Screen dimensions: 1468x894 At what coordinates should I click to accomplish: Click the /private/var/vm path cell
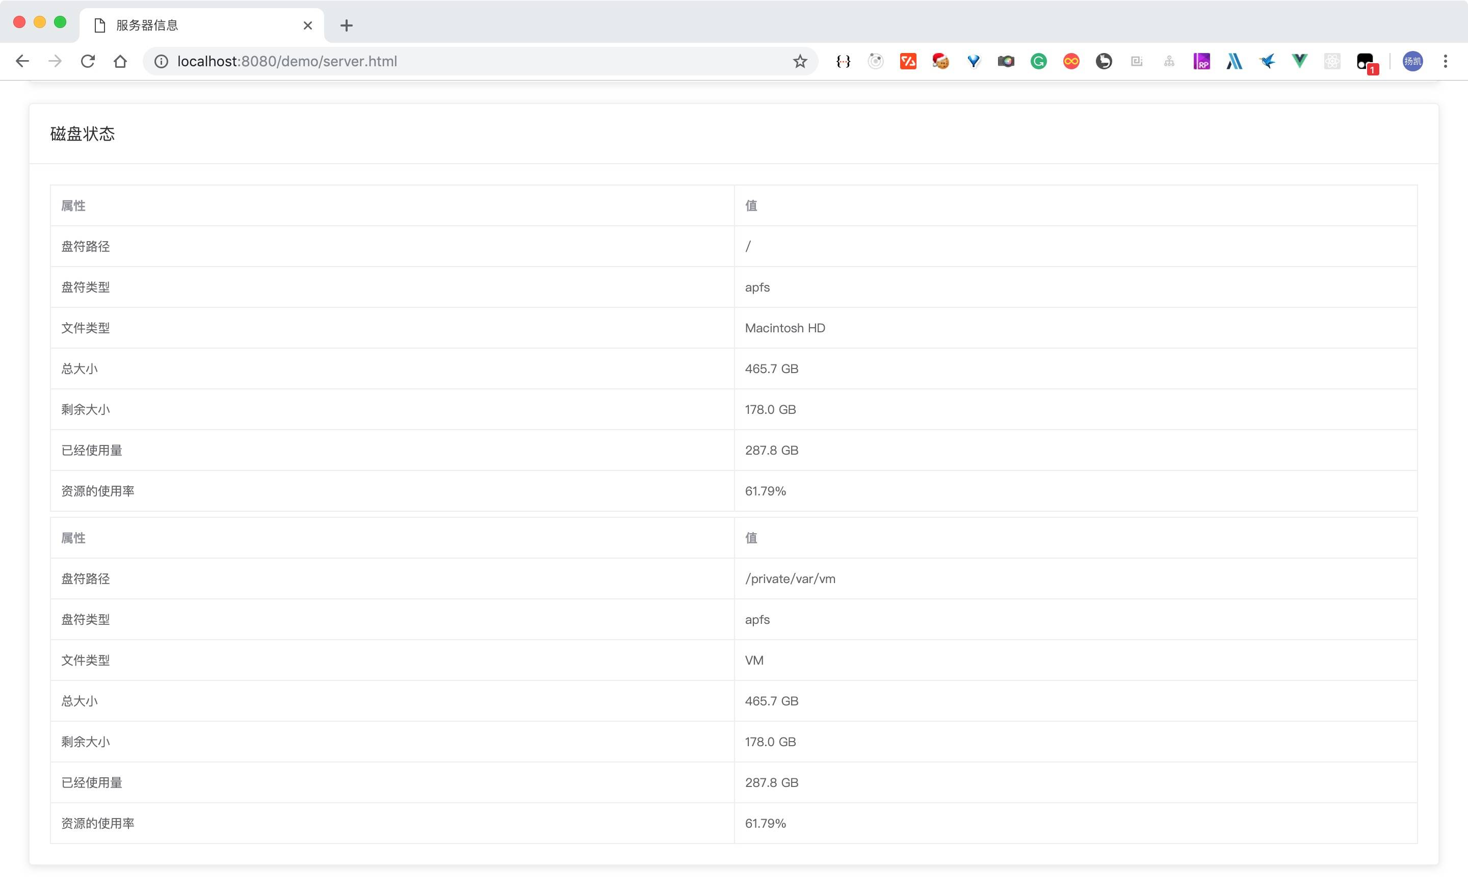tap(790, 579)
